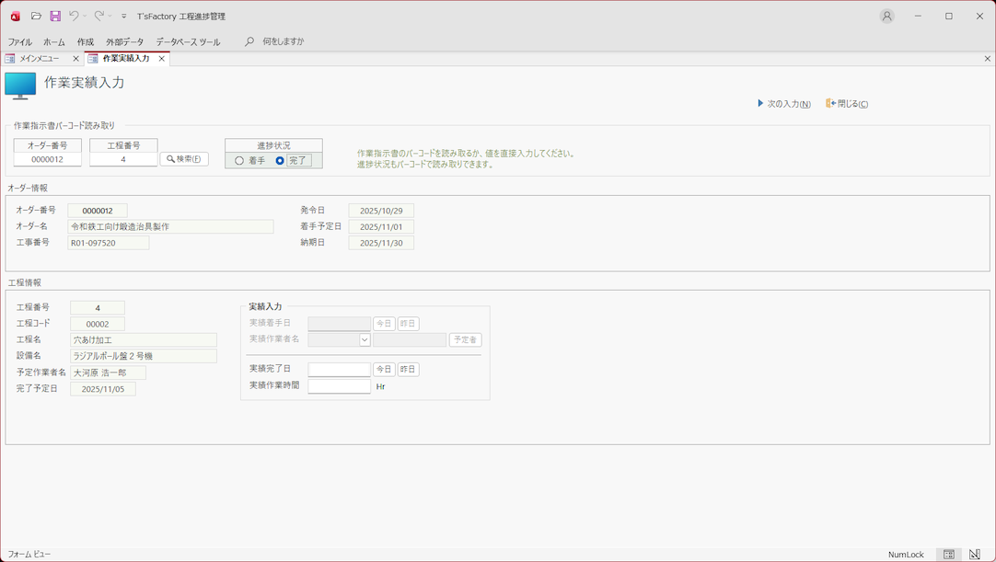The height and width of the screenshot is (562, 996).
Task: Click the Open folder icon
Action: [36, 17]
